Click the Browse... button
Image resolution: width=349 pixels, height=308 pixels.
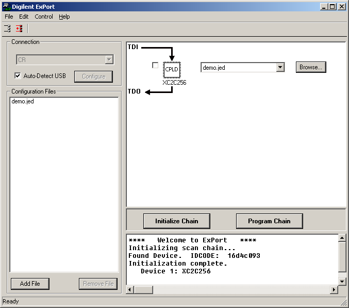click(311, 67)
